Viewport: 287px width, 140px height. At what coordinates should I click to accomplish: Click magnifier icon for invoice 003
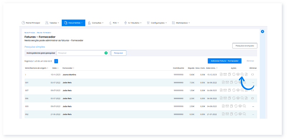coord(244,106)
